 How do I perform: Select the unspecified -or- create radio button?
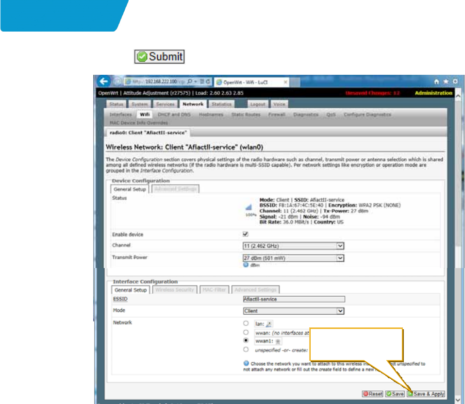(246, 350)
